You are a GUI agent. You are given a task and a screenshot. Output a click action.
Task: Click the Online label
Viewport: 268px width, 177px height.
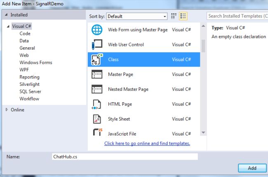[x=17, y=110]
